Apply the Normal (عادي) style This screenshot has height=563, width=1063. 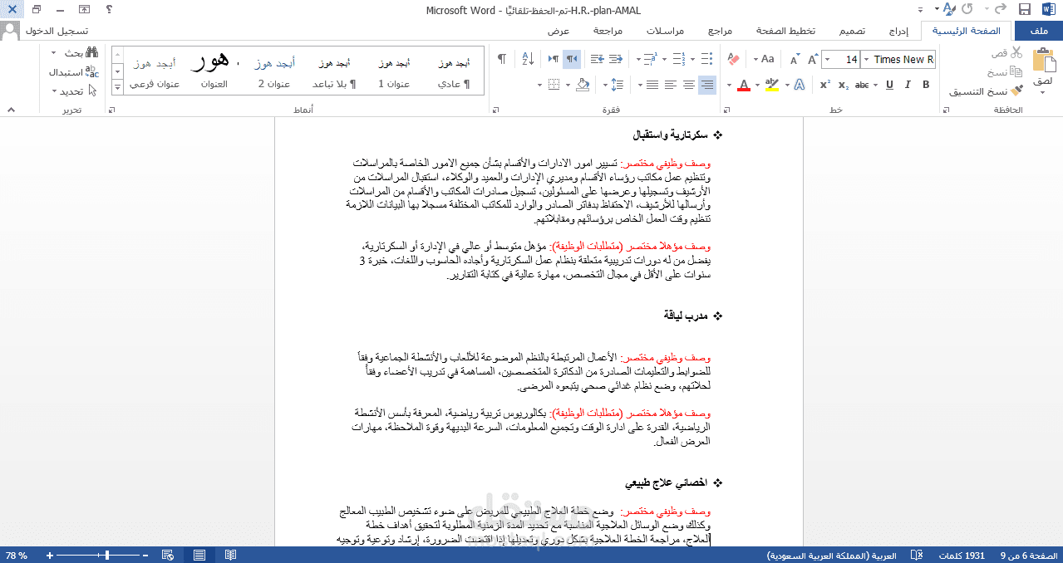pyautogui.click(x=455, y=72)
